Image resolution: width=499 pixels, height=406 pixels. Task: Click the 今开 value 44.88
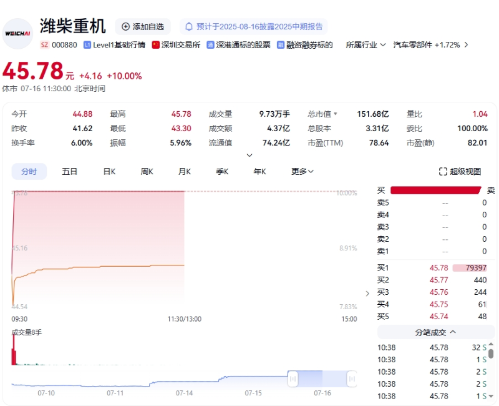82,114
